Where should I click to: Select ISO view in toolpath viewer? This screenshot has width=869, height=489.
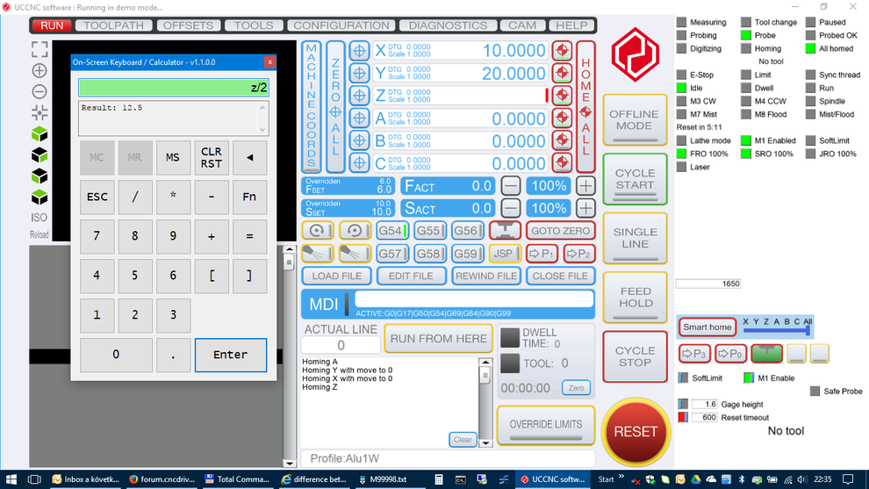point(39,218)
